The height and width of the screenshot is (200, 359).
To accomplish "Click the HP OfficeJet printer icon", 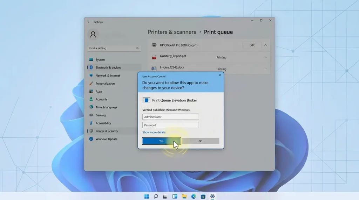I will click(154, 45).
